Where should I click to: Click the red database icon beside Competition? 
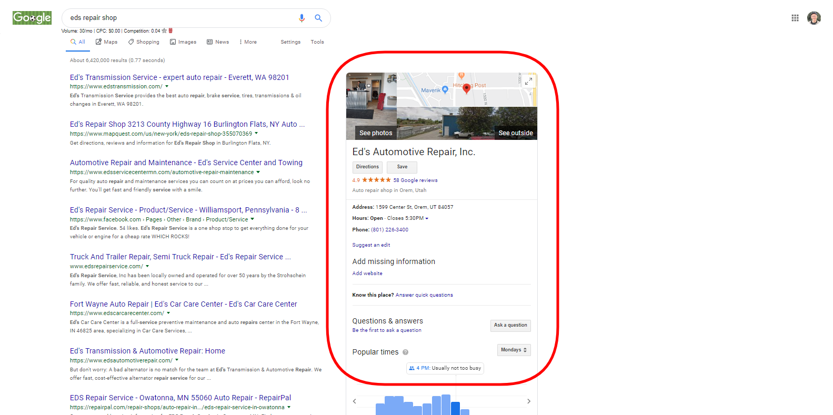pyautogui.click(x=170, y=31)
